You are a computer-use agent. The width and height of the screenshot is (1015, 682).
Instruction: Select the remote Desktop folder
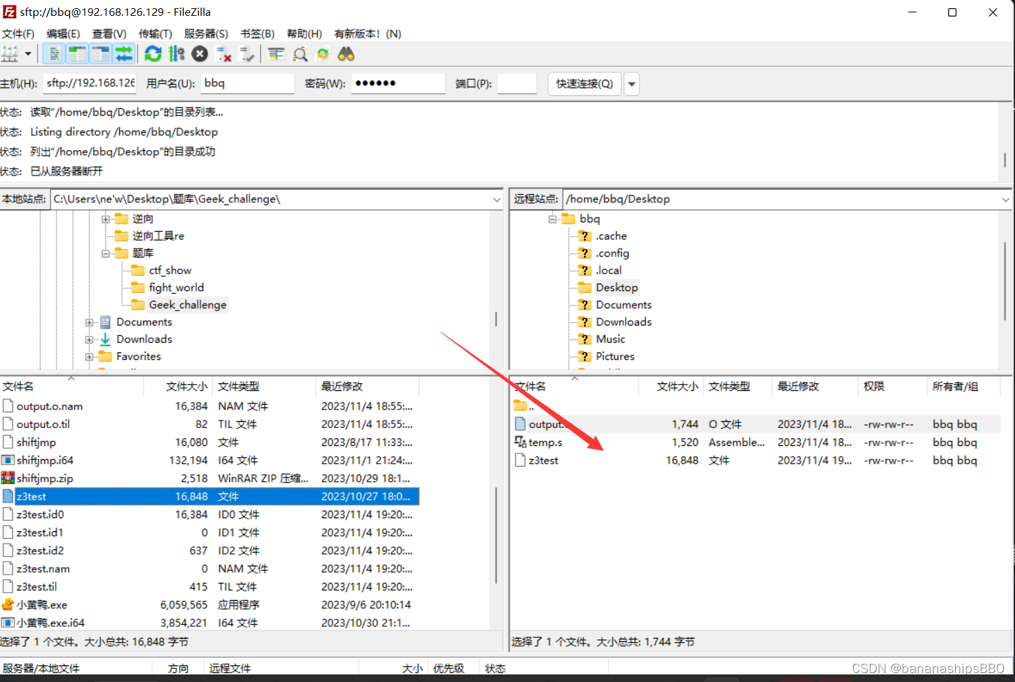617,288
